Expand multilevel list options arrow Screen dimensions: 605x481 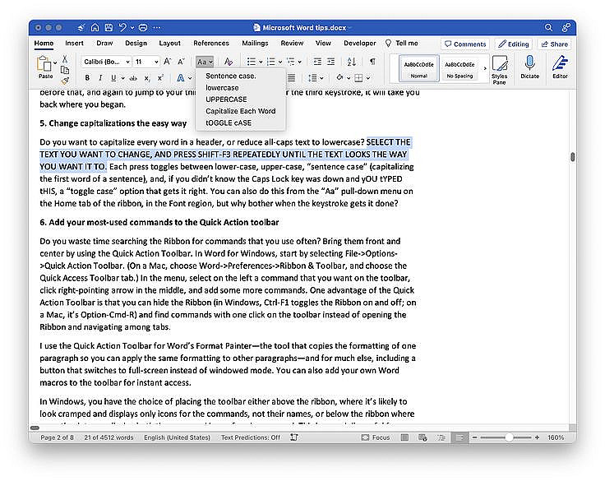(300, 62)
